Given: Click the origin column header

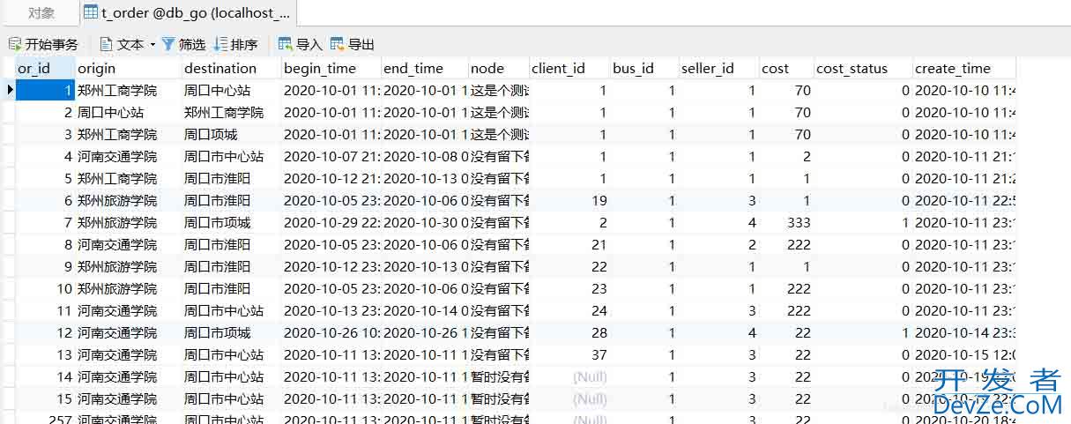Looking at the screenshot, I should pyautogui.click(x=128, y=68).
